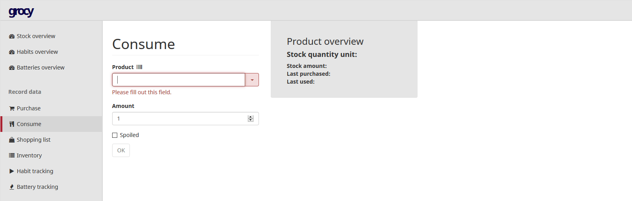Click the Stock overview dashboard icon
The width and height of the screenshot is (632, 201).
[12, 36]
